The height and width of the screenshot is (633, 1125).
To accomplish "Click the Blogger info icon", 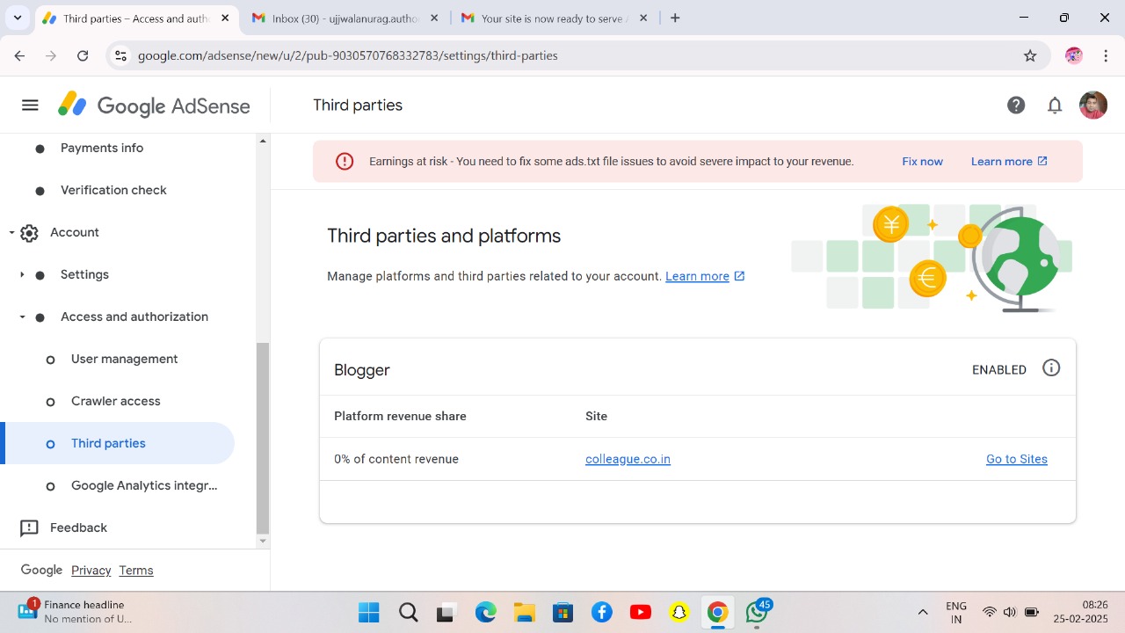I will [1051, 368].
